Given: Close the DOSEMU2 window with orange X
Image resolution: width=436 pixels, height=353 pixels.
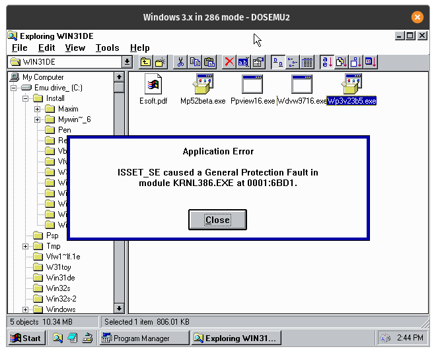Looking at the screenshot, I should pyautogui.click(x=417, y=17).
